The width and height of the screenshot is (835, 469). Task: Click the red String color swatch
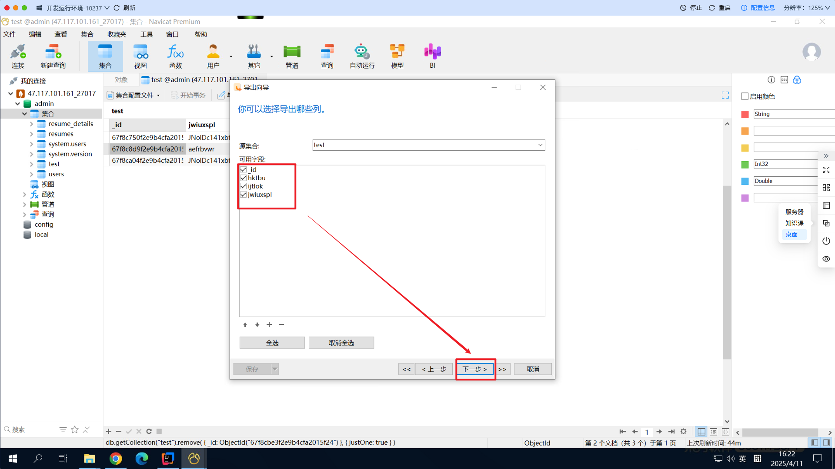tap(745, 114)
